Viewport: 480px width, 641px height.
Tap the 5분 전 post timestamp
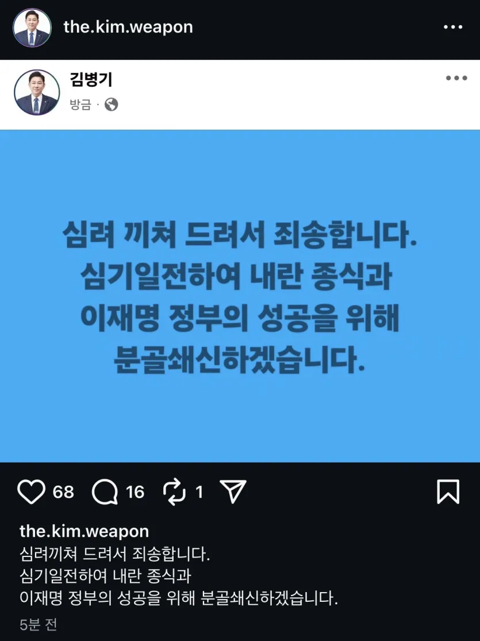[38, 625]
